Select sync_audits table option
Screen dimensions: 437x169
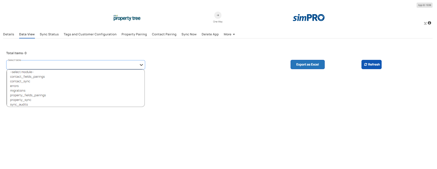(76, 104)
